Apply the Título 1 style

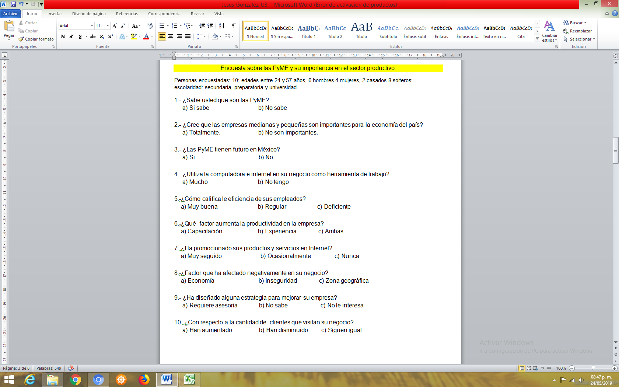click(309, 31)
